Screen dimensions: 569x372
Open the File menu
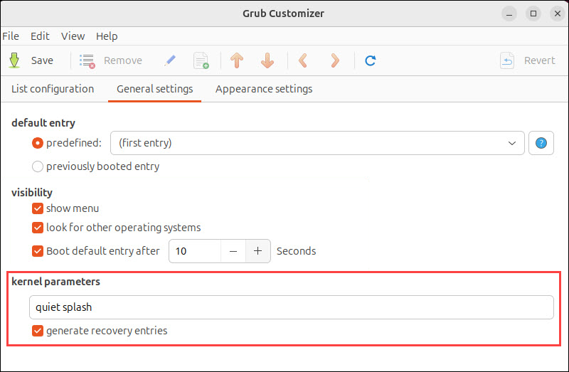(11, 36)
